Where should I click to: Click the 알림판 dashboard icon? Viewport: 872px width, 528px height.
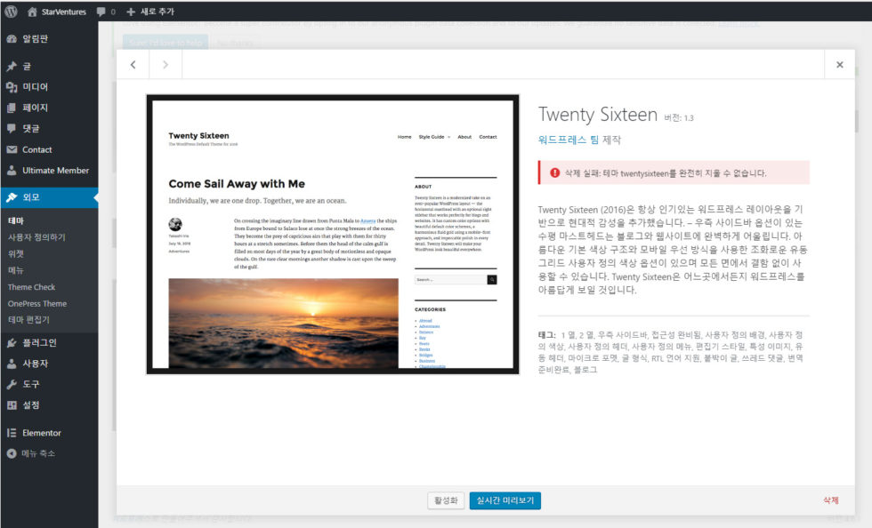[12, 39]
